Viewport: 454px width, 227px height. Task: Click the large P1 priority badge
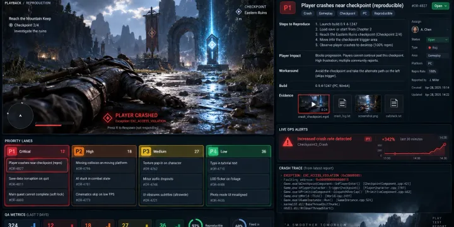tap(288, 8)
